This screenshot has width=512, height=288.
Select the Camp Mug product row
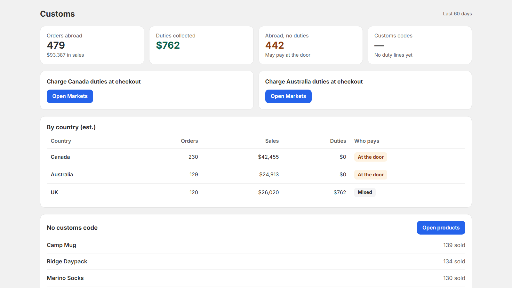[x=256, y=245]
